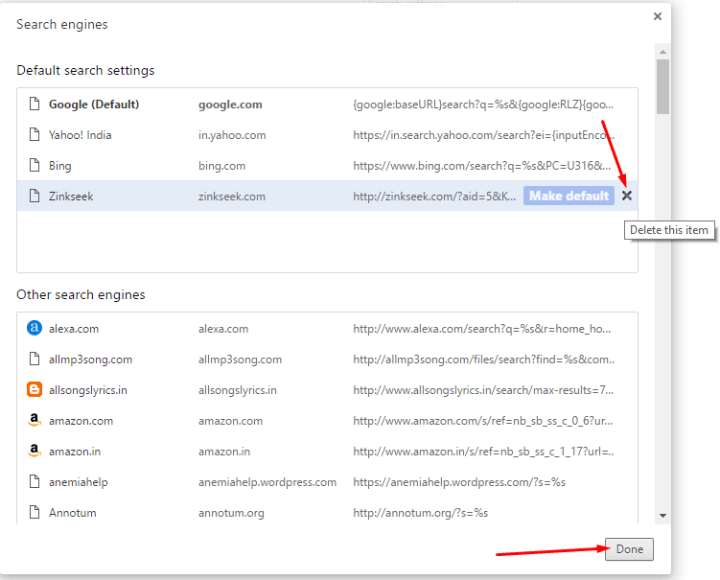Click the scrollbar up arrow

point(662,52)
